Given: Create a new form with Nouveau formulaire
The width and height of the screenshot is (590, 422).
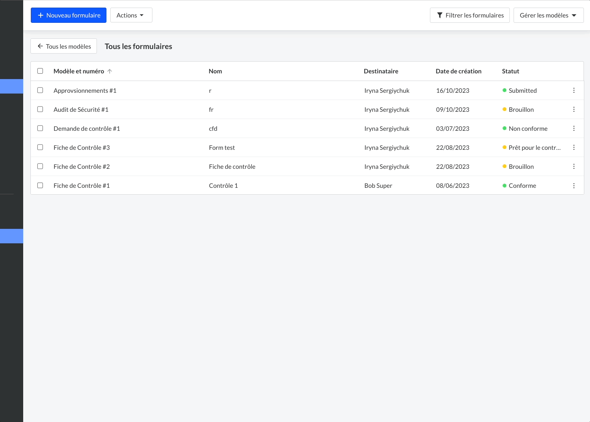Looking at the screenshot, I should (x=68, y=15).
